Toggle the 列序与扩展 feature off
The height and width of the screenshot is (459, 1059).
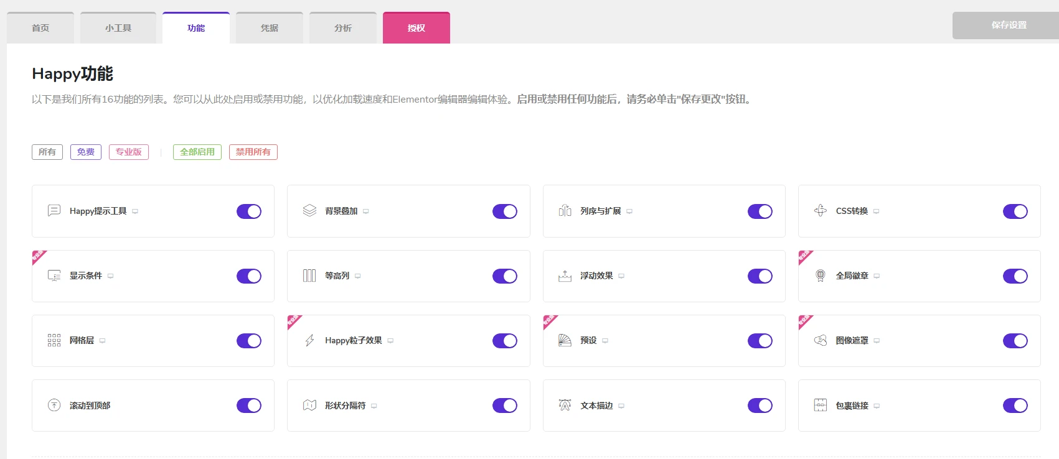(x=760, y=211)
